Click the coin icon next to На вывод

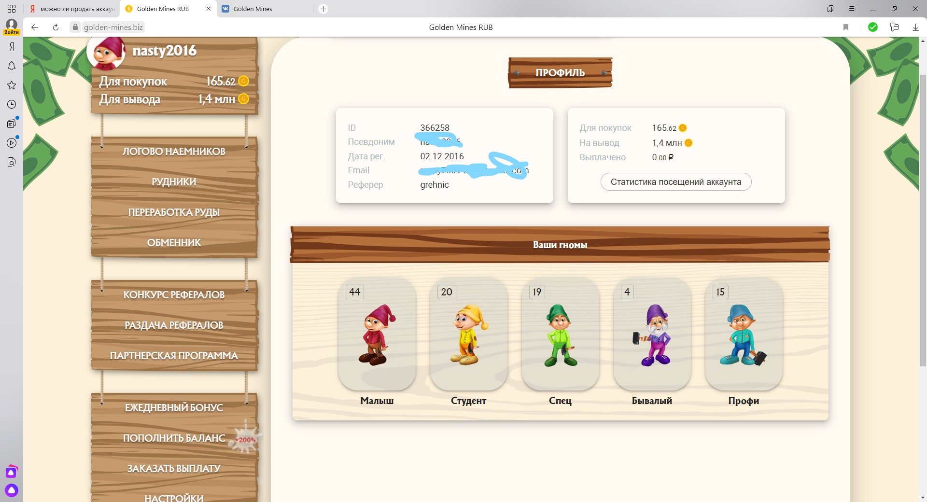click(688, 143)
